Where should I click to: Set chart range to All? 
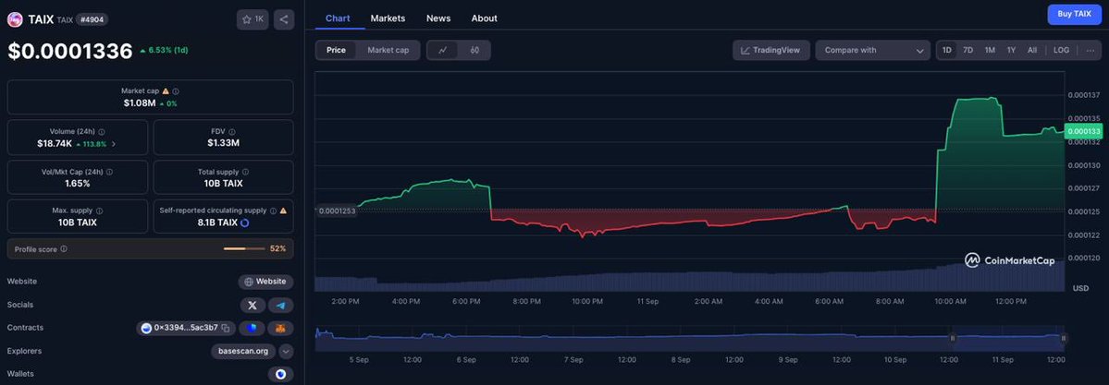click(x=1032, y=50)
